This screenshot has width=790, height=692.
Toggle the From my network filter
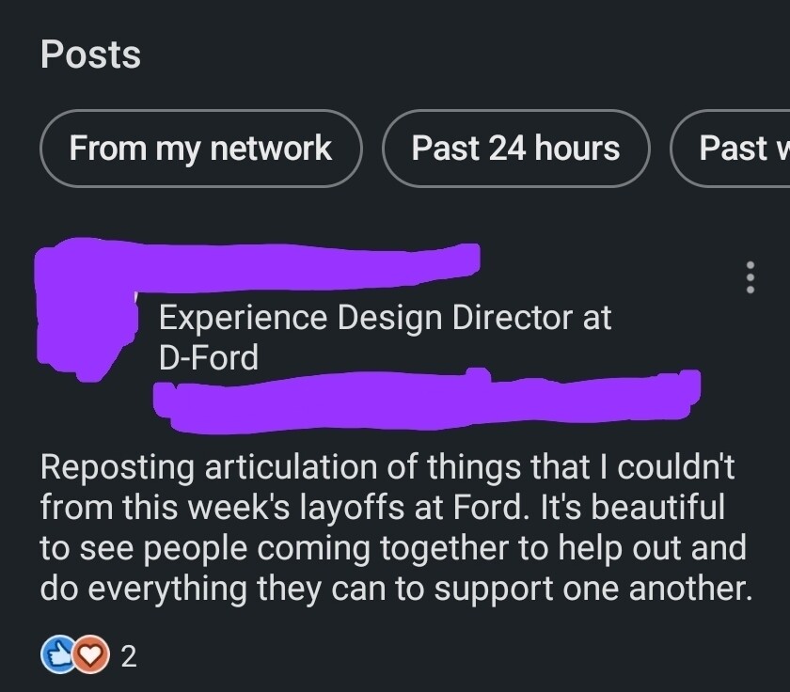200,149
